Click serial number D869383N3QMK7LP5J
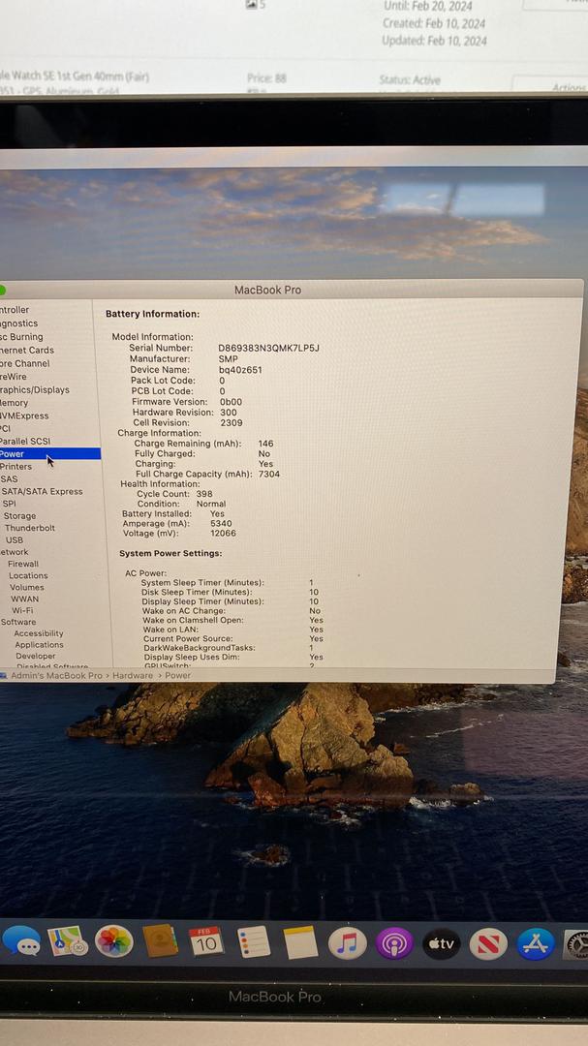 tap(269, 349)
